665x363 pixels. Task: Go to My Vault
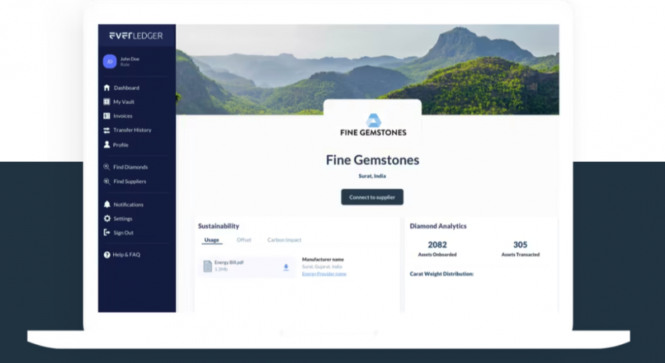[x=124, y=102]
